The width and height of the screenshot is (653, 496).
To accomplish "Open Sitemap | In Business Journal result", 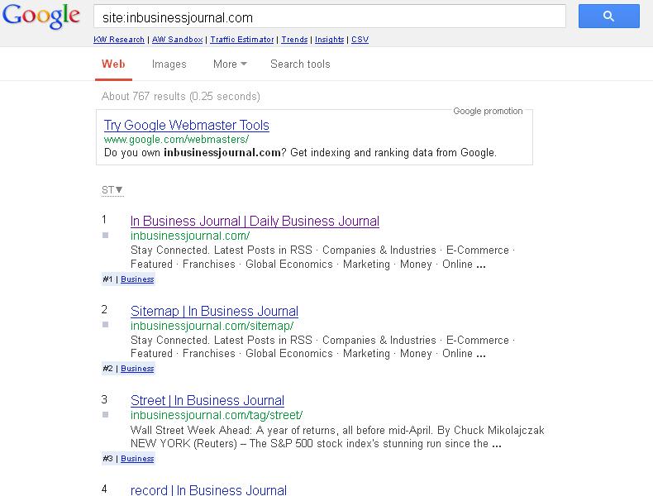I will click(x=214, y=311).
